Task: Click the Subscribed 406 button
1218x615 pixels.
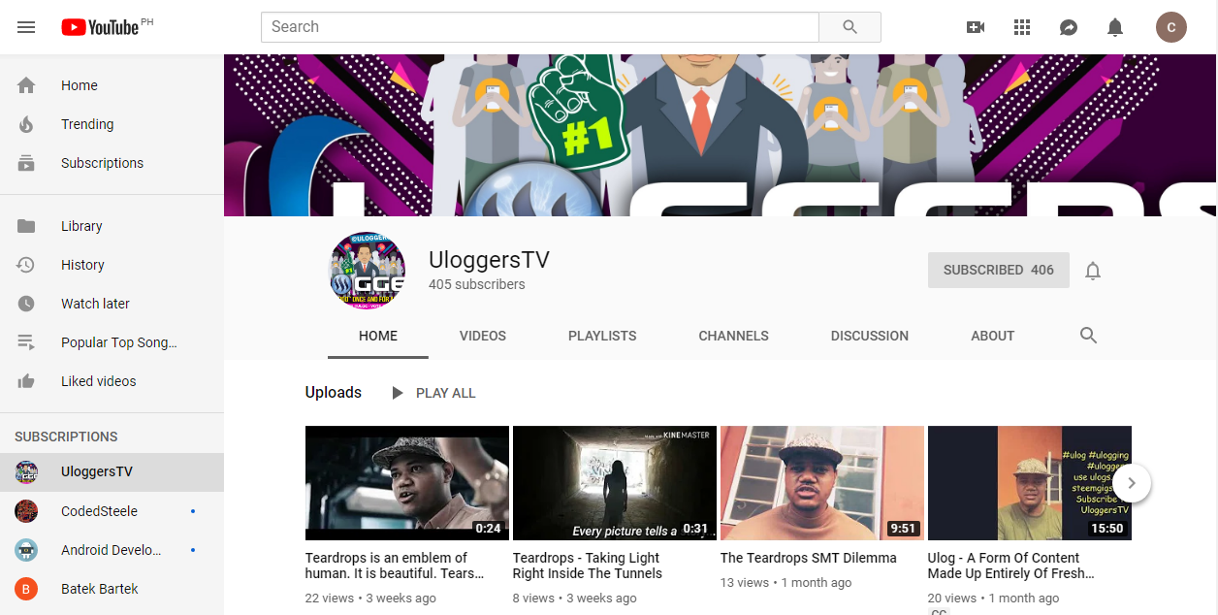Action: point(999,271)
